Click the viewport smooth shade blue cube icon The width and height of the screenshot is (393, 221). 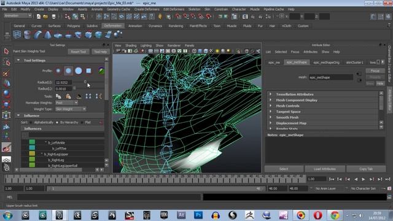click(200, 51)
